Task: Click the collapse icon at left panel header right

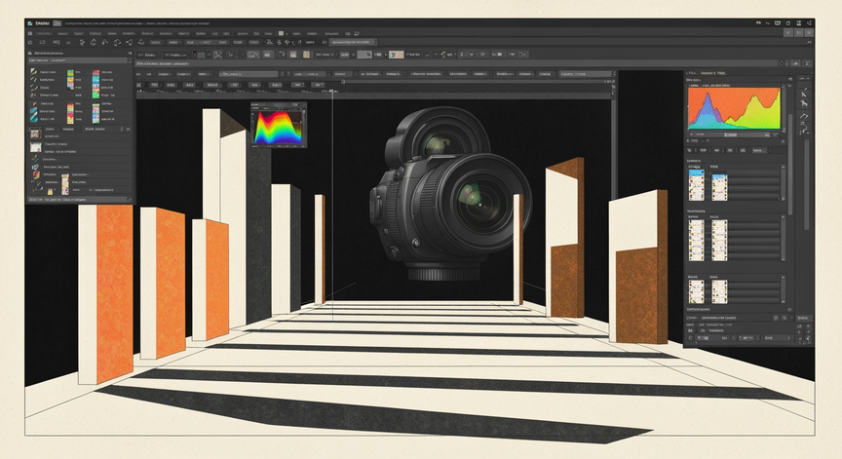Action: point(130,54)
